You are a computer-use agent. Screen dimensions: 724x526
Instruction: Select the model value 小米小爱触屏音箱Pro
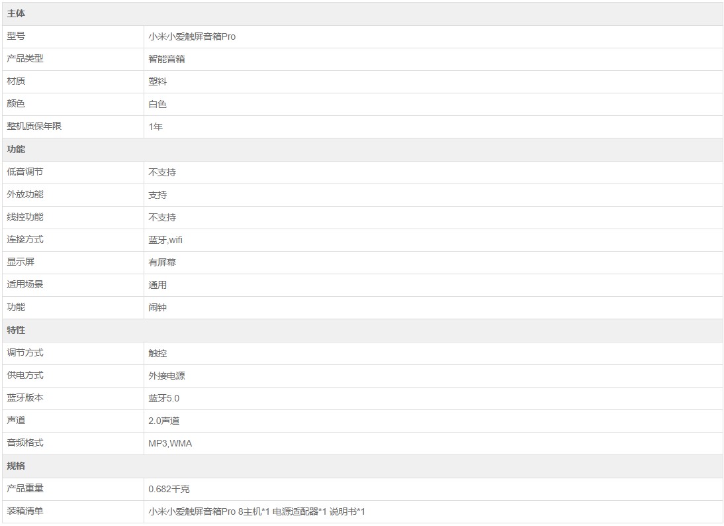[x=192, y=37]
